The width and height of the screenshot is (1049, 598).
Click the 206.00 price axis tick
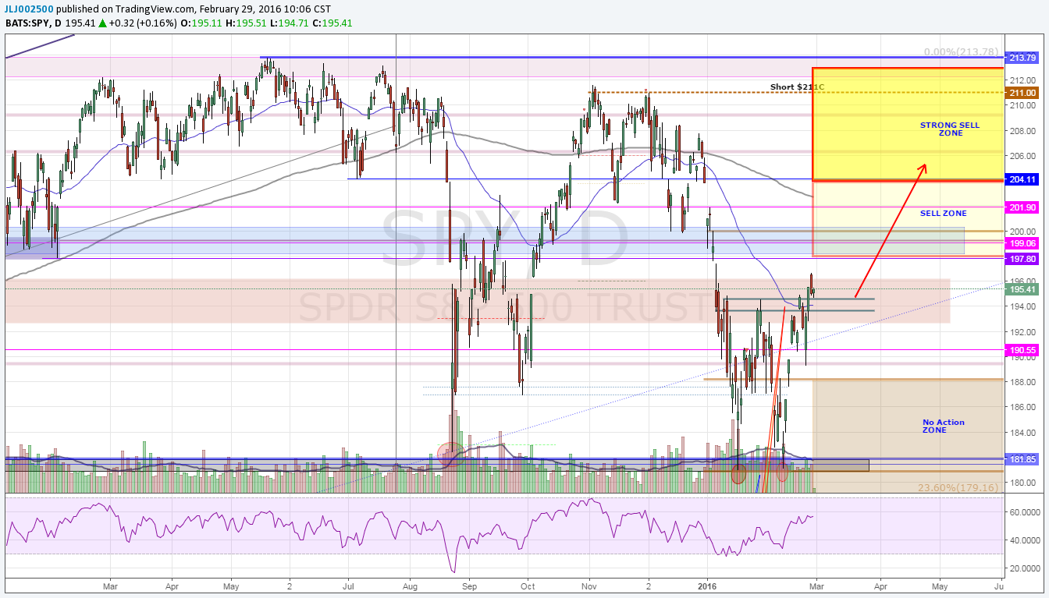1022,156
